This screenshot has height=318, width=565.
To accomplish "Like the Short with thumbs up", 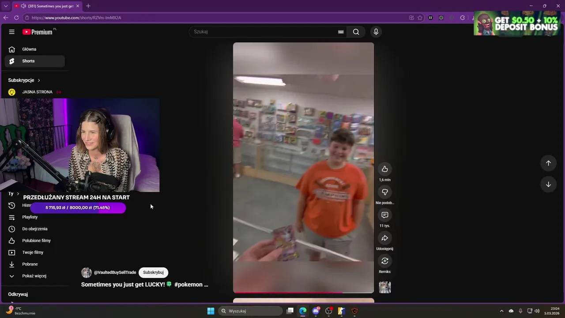I will pos(385,169).
